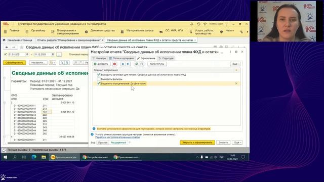Select the Расширенный view mode
This screenshot has width=324, height=182.
[118, 143]
